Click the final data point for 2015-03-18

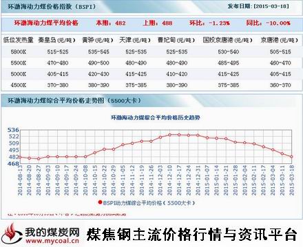click(291, 156)
